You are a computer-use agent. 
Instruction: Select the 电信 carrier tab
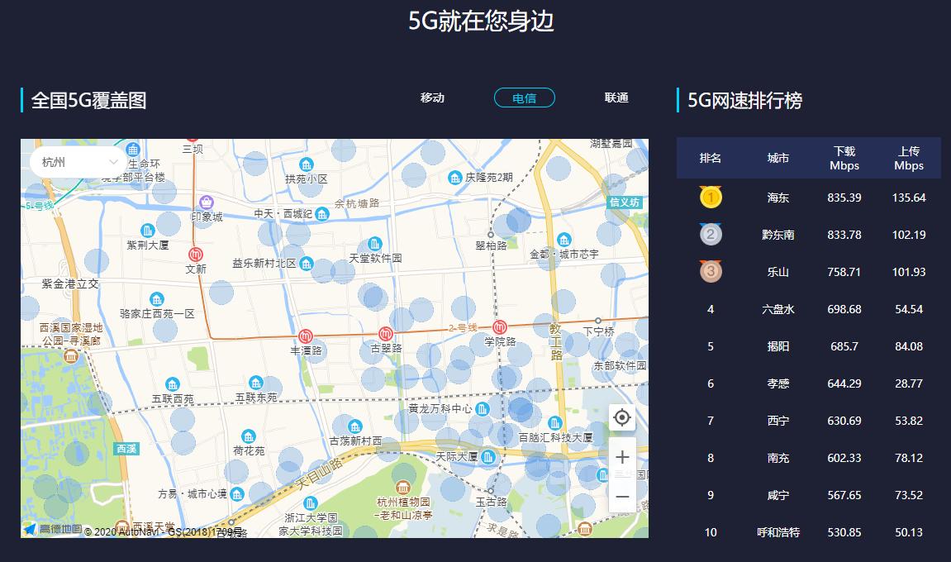525,98
